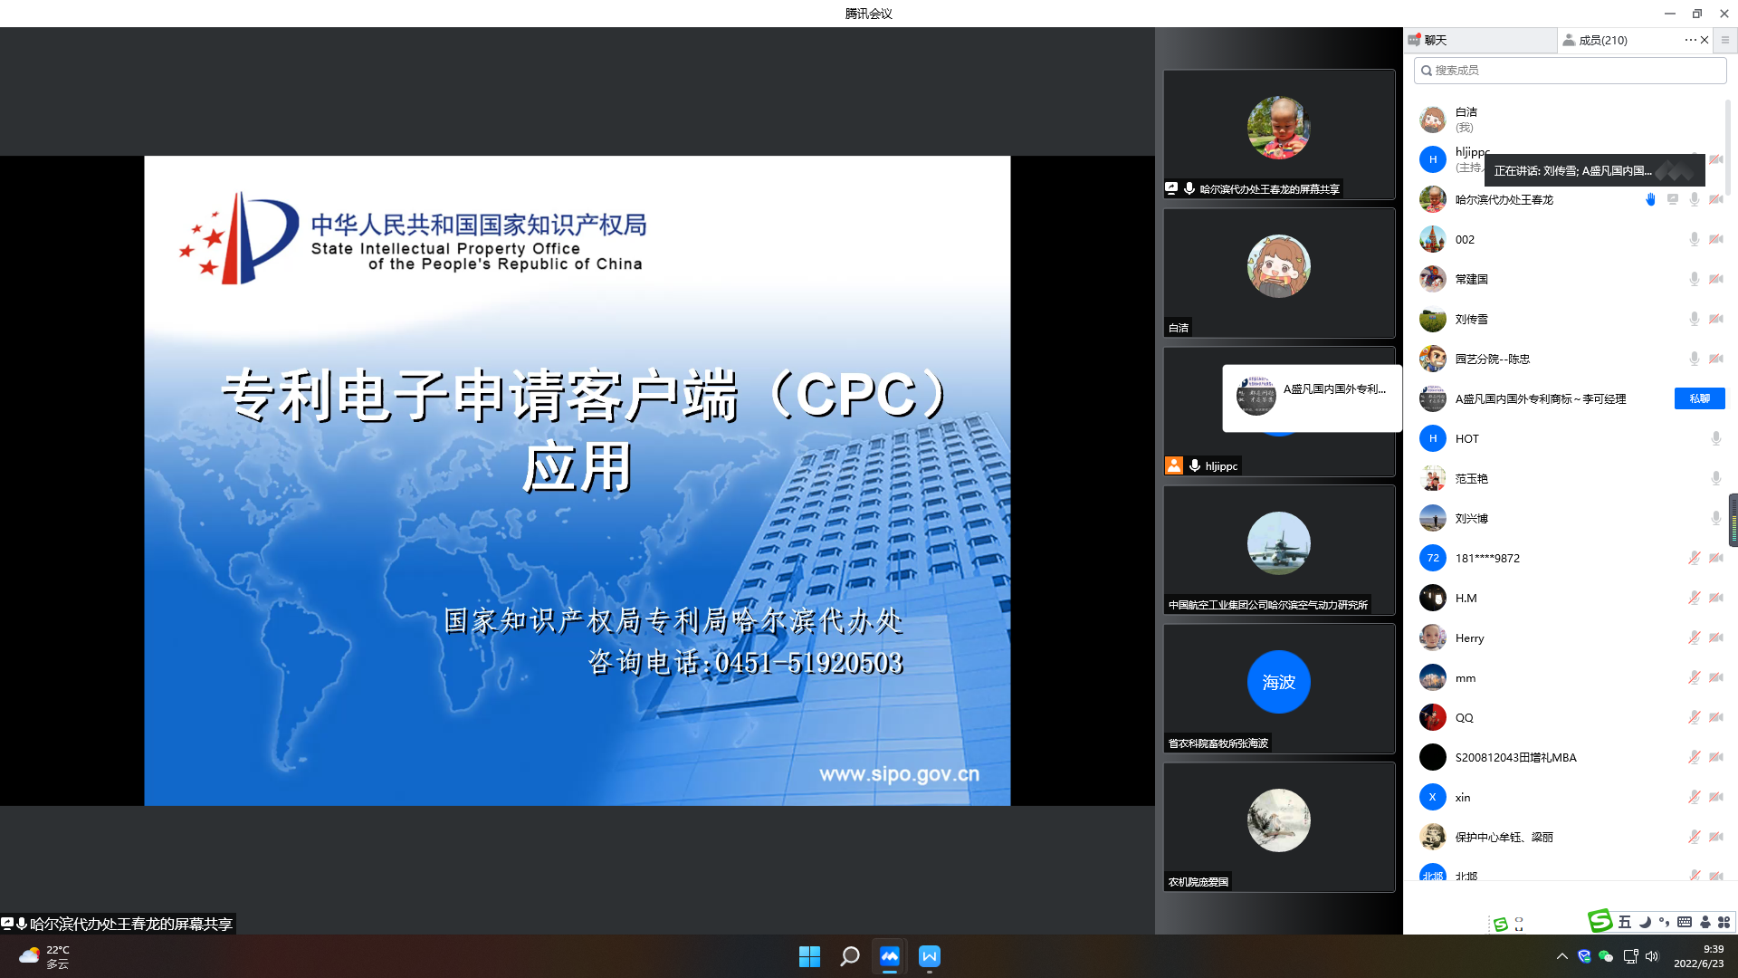Click microphone icon for 园艺分院--陈忠
Screen dimensions: 1738x978
[1695, 359]
